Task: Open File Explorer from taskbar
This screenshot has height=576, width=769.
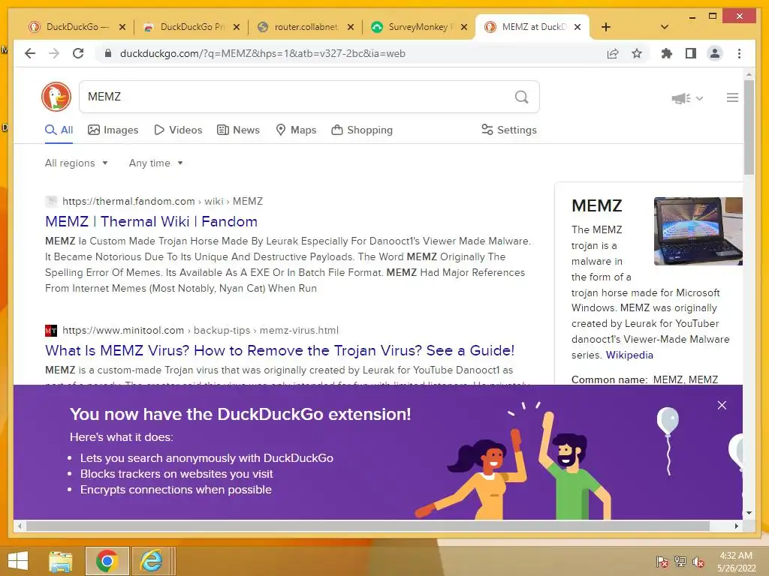Action: [x=61, y=561]
